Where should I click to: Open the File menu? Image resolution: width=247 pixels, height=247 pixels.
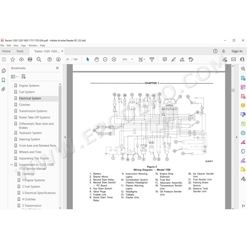[x=2, y=46]
